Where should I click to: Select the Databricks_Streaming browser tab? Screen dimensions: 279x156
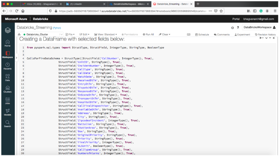pos(172,4)
